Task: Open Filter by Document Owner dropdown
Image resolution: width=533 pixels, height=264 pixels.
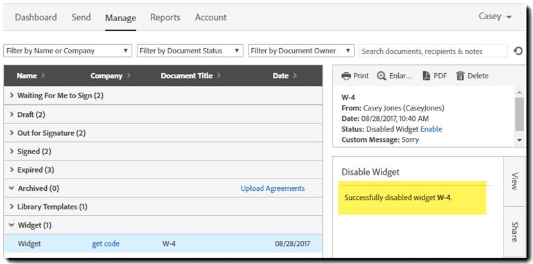Action: (301, 51)
